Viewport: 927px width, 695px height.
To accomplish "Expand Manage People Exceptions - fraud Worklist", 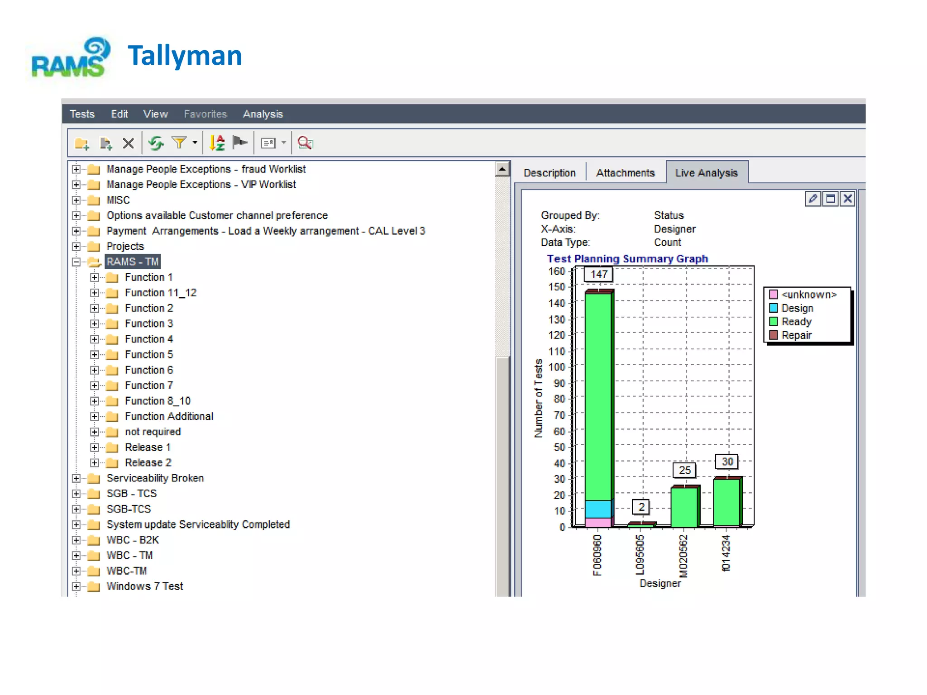I will pos(76,169).
